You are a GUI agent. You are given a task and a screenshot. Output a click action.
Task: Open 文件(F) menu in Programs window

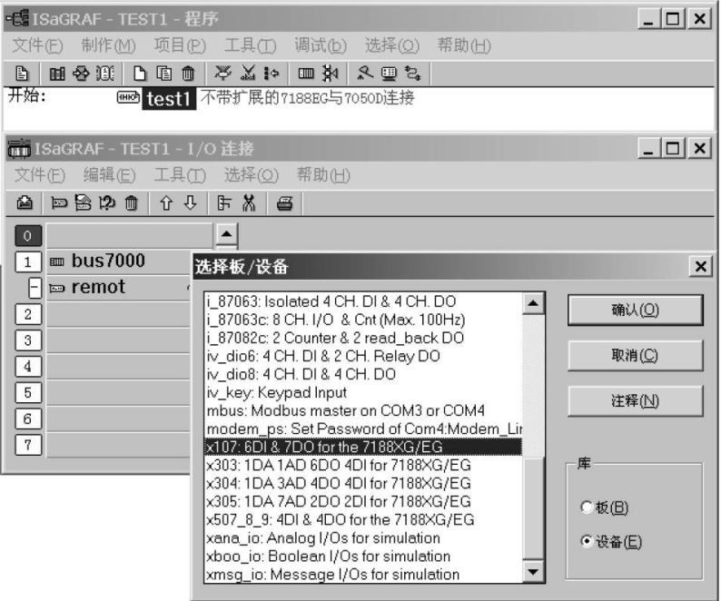[38, 45]
